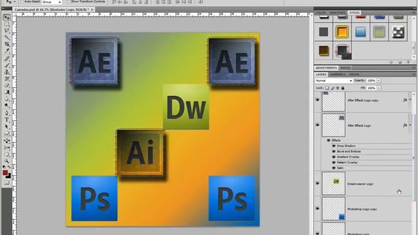Select the Rectangular Marquee tool
Screen dimensions: 418x235
click(x=7, y=24)
